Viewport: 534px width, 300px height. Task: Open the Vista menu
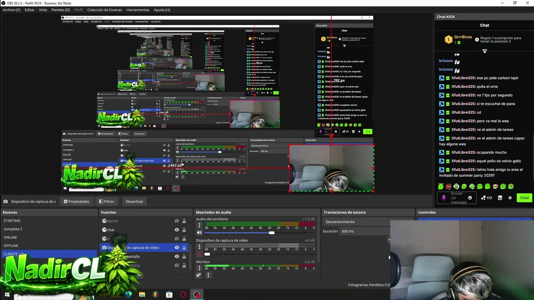pyautogui.click(x=43, y=10)
